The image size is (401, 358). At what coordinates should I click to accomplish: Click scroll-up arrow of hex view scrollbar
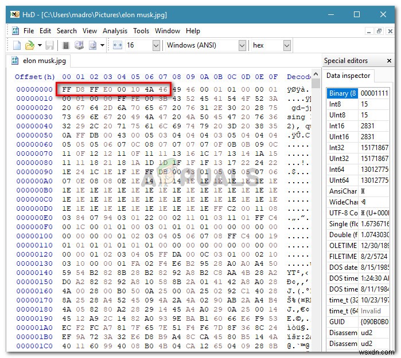(x=316, y=74)
